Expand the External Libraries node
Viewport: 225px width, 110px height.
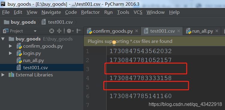[3, 75]
